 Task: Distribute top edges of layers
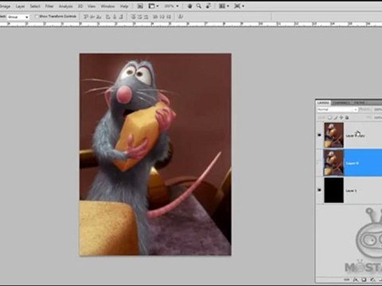(134, 17)
